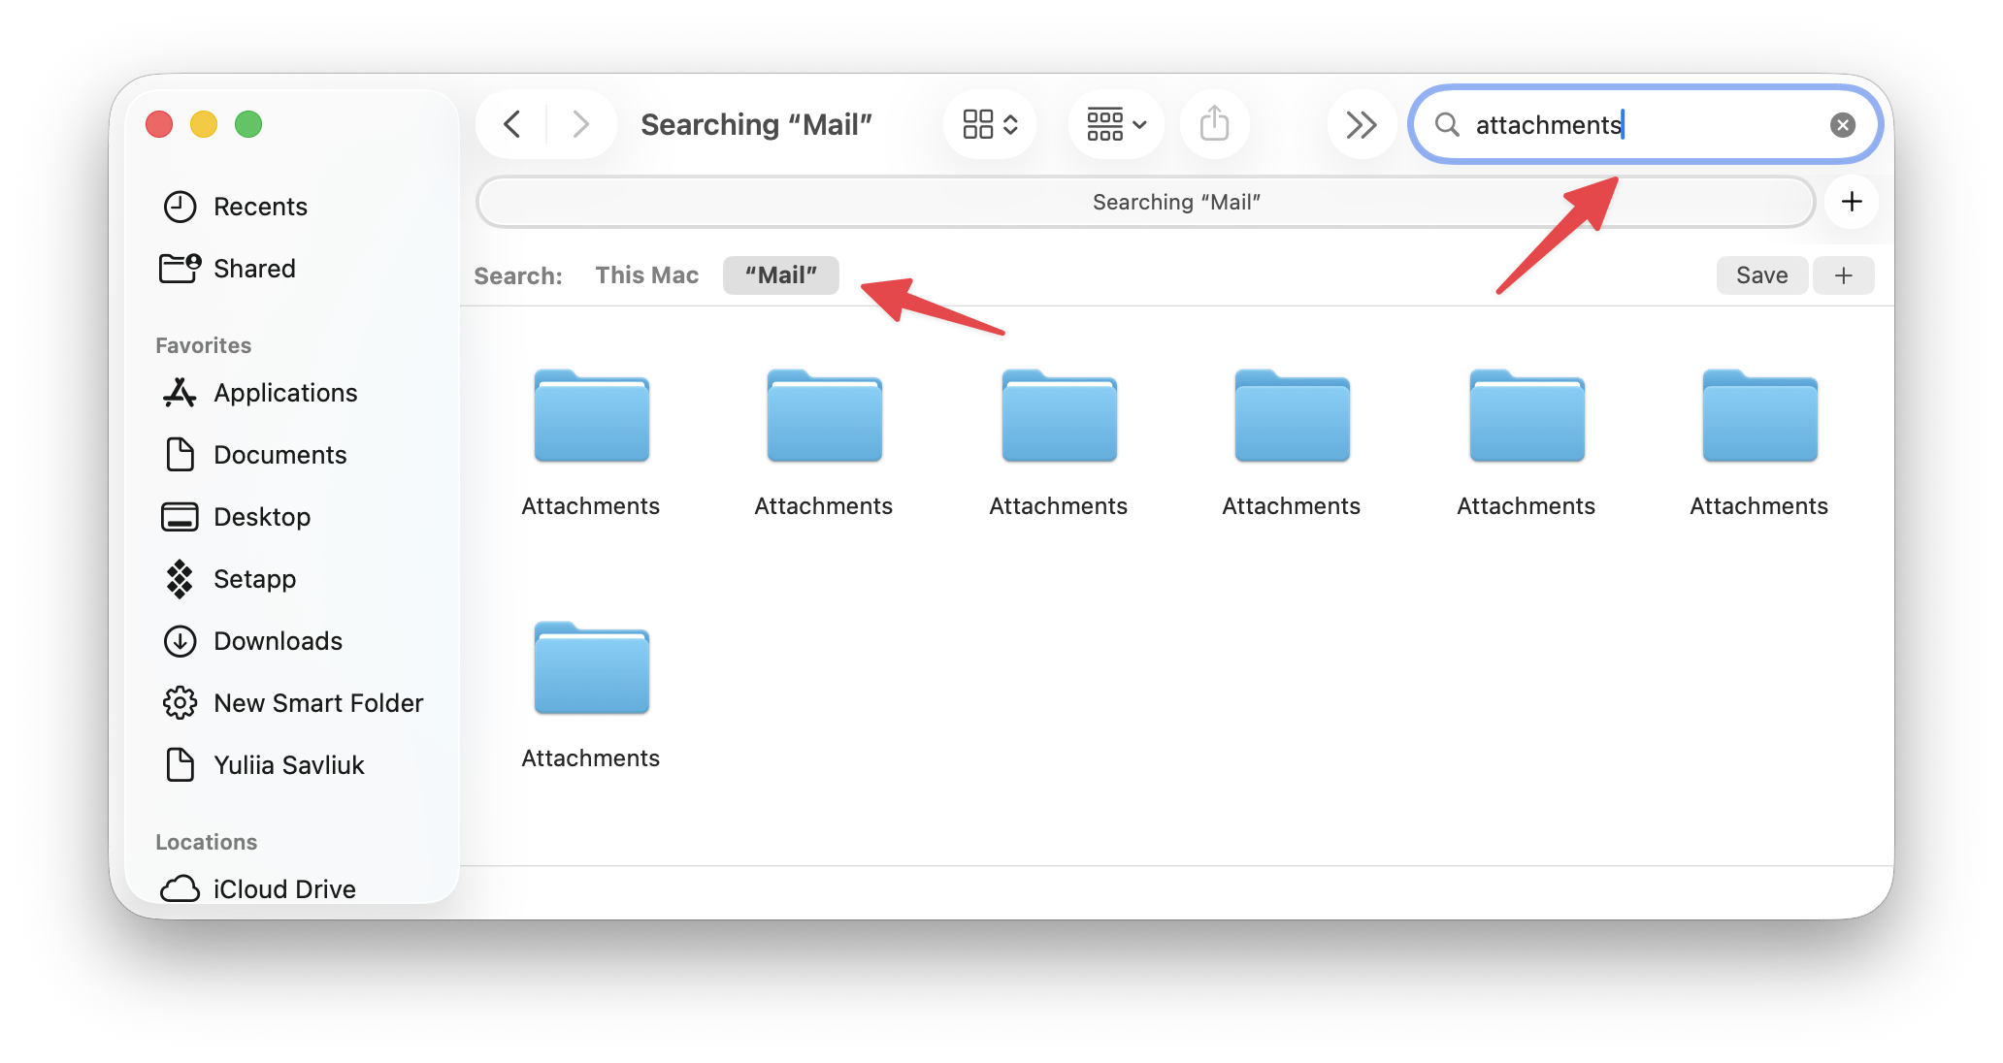Expand the toolbar overflow double-chevron

point(1361,124)
